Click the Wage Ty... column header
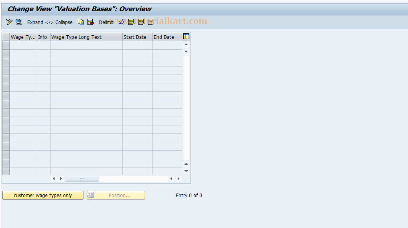Viewport: 408px width, 228px height. click(x=23, y=37)
